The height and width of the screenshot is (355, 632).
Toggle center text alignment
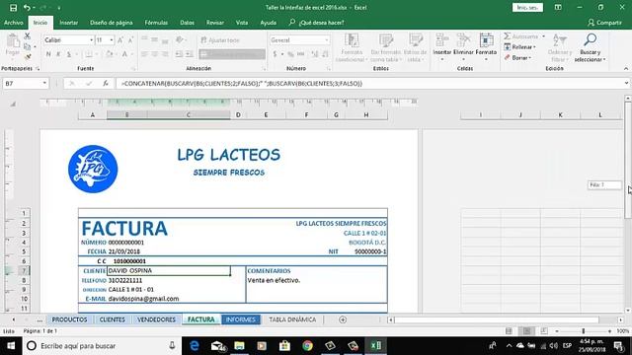click(155, 54)
